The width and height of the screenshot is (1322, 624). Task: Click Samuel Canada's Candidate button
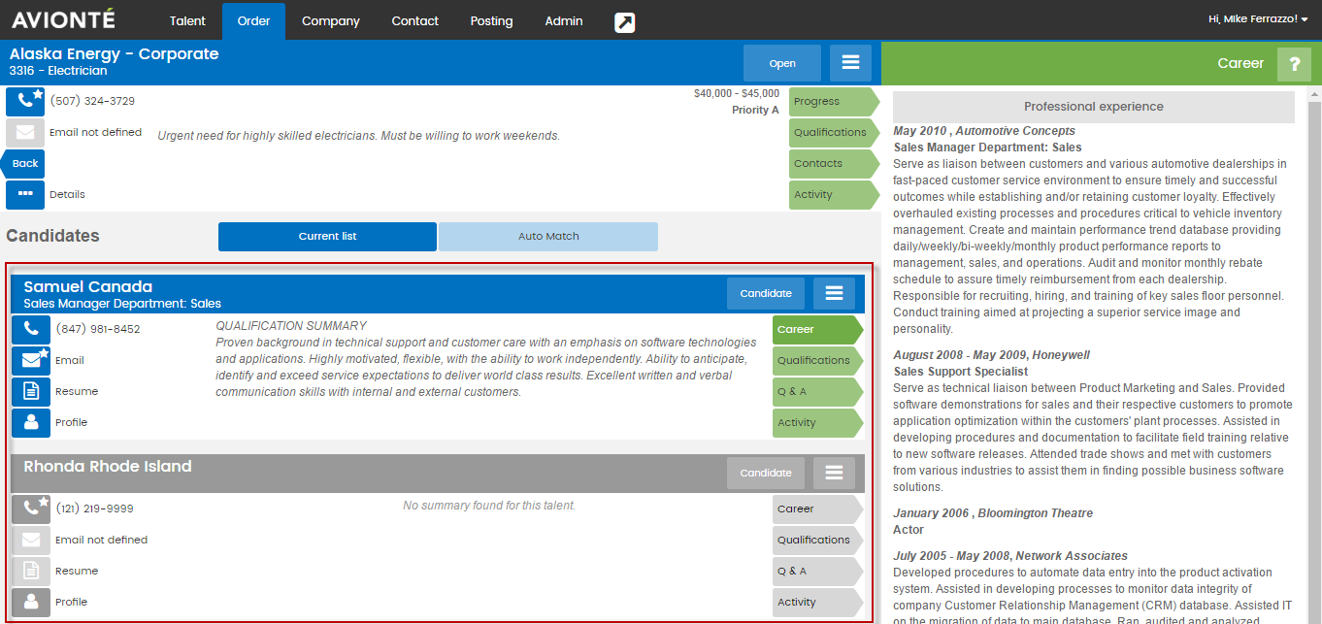(x=766, y=293)
